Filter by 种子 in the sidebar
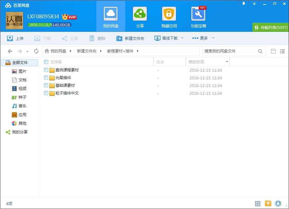This screenshot has height=209, width=289. point(19,97)
